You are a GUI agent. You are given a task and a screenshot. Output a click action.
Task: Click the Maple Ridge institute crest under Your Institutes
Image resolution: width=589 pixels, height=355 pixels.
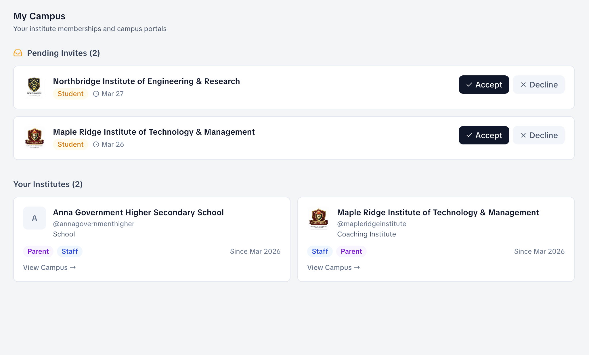coord(319,218)
